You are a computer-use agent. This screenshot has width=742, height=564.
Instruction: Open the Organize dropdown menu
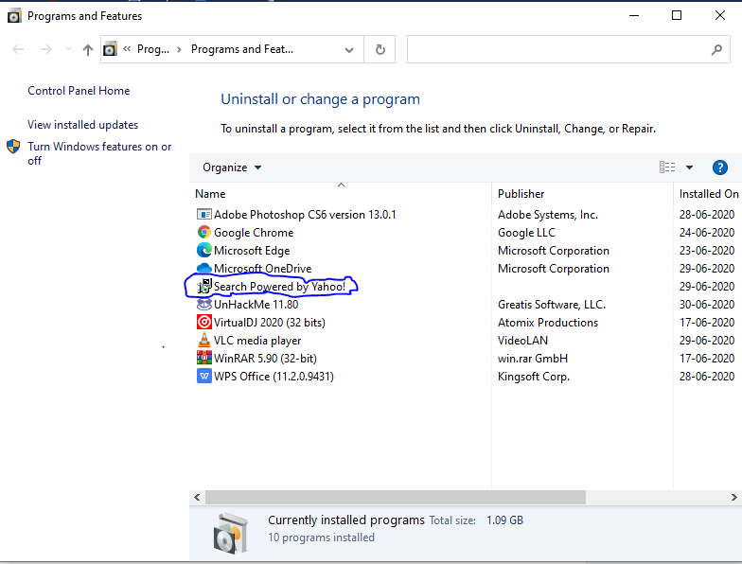[232, 167]
